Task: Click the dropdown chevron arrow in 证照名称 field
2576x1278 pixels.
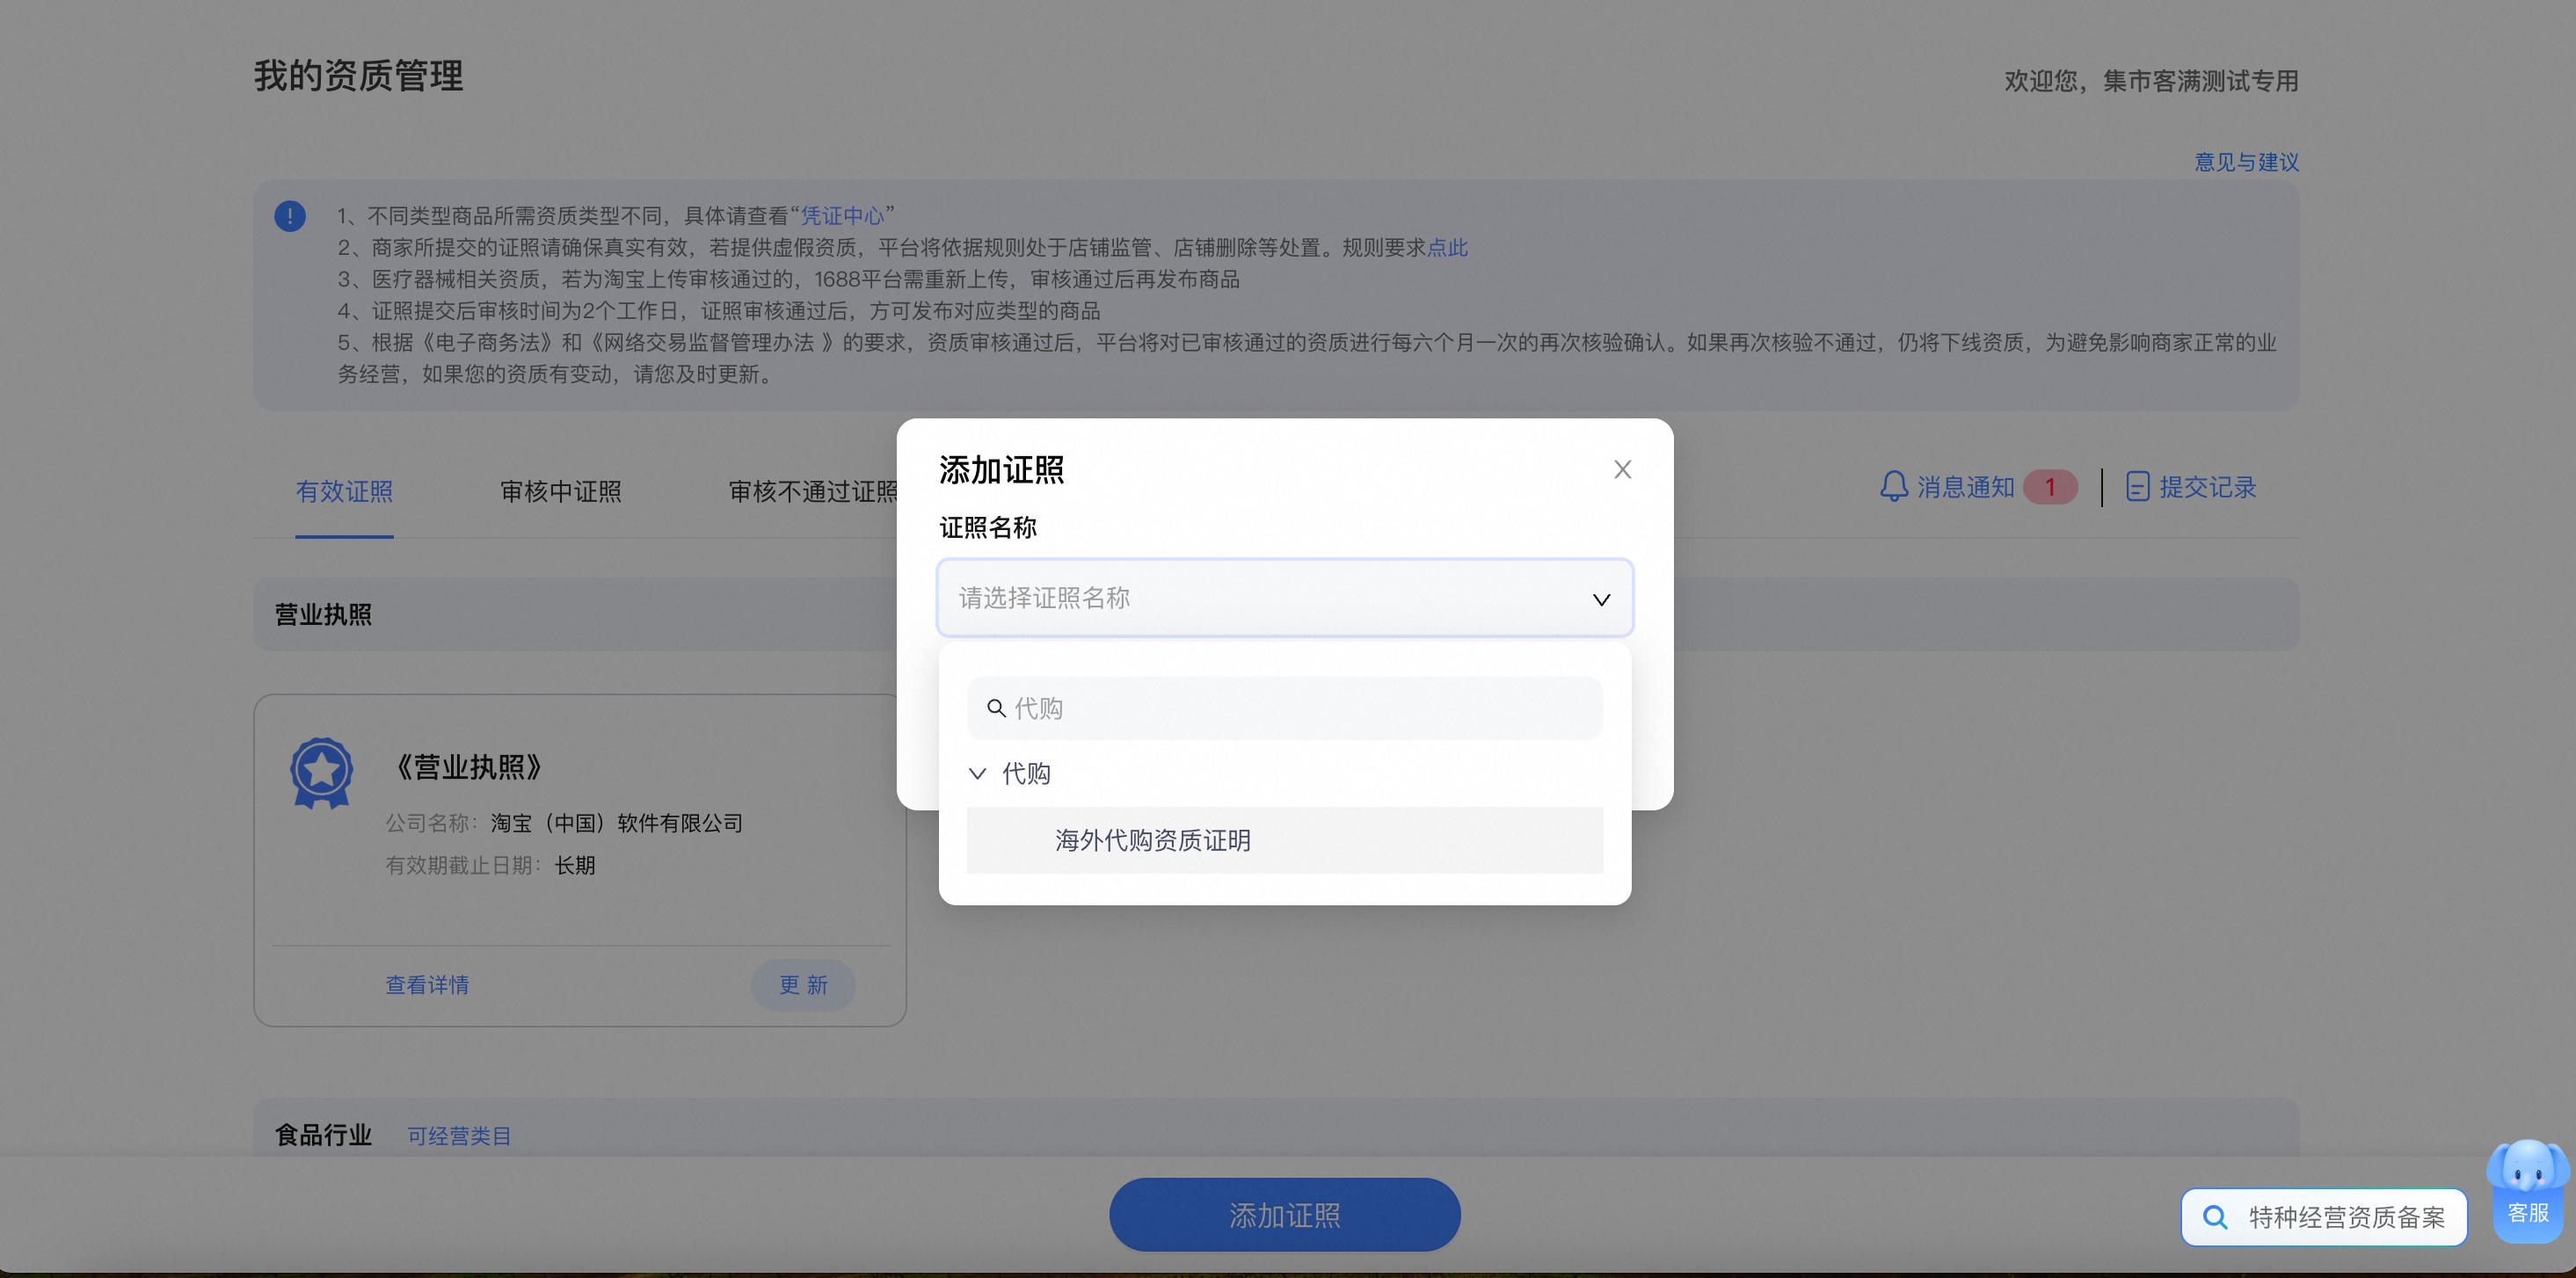Action: [1601, 600]
